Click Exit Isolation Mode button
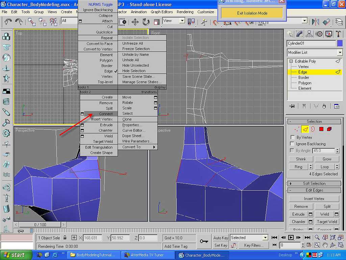346x260 pixels. (x=252, y=13)
